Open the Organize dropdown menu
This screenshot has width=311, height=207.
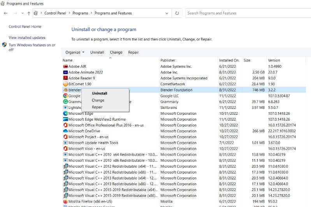coord(75,53)
